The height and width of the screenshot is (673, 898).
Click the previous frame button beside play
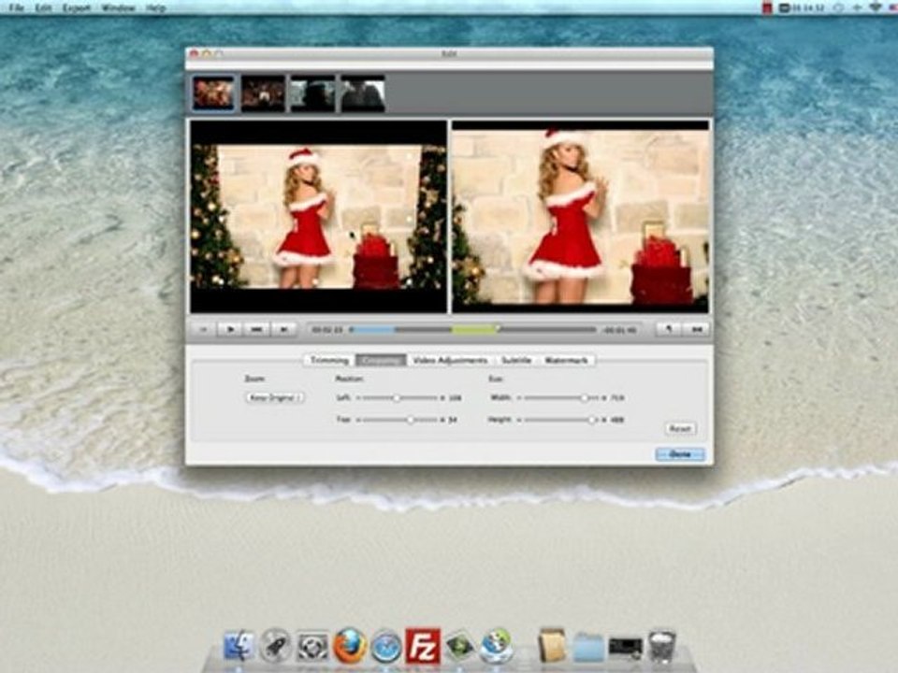point(256,329)
